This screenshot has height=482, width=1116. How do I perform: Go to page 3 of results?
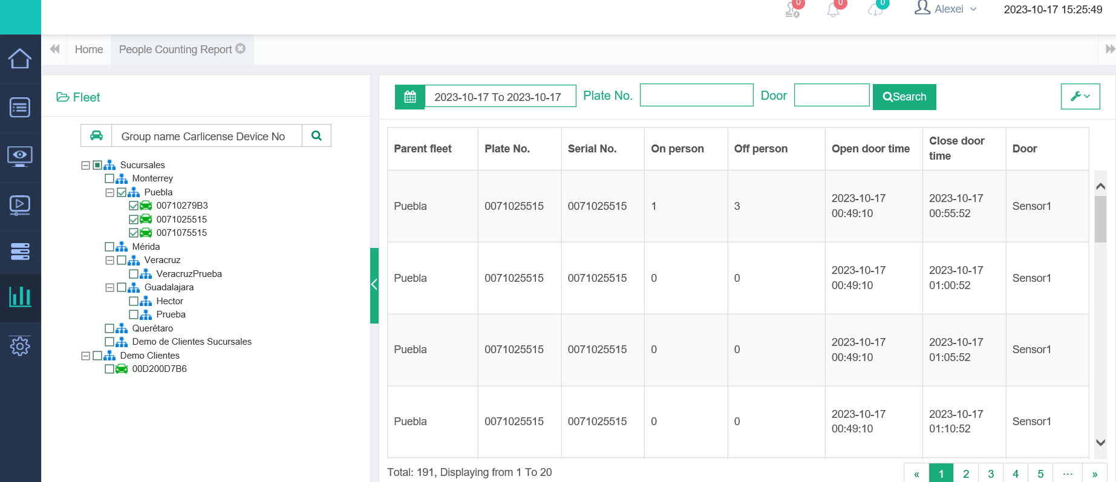[x=991, y=474]
